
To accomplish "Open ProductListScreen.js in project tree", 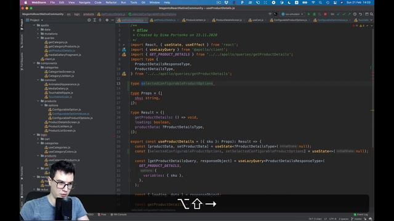I will click(x=60, y=131).
